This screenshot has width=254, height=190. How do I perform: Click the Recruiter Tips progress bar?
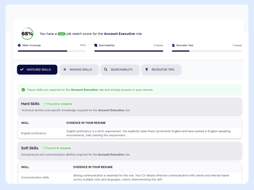[207, 51]
